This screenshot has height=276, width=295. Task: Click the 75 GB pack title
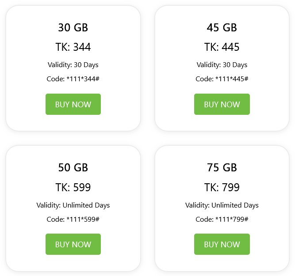pos(222,168)
